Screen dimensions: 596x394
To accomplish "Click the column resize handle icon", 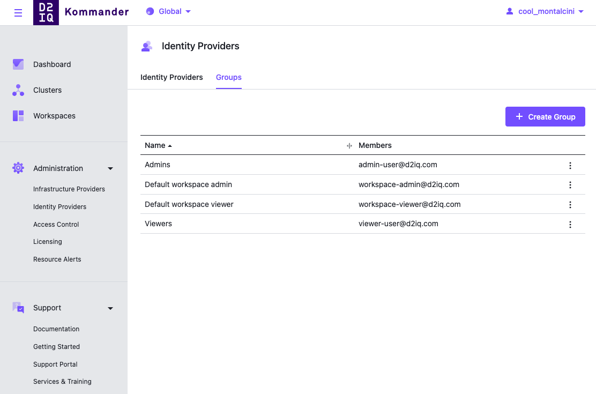I will click(x=349, y=146).
